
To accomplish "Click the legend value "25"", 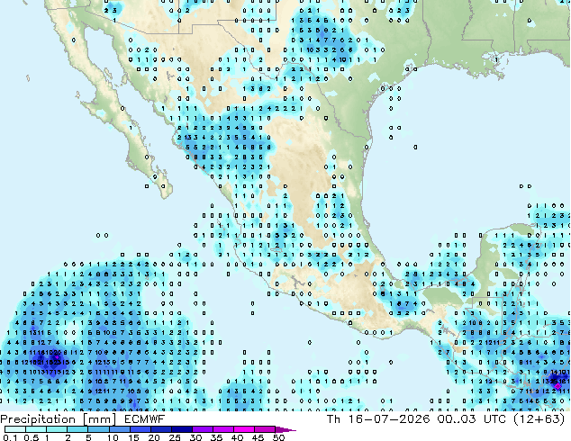I will (175, 437).
